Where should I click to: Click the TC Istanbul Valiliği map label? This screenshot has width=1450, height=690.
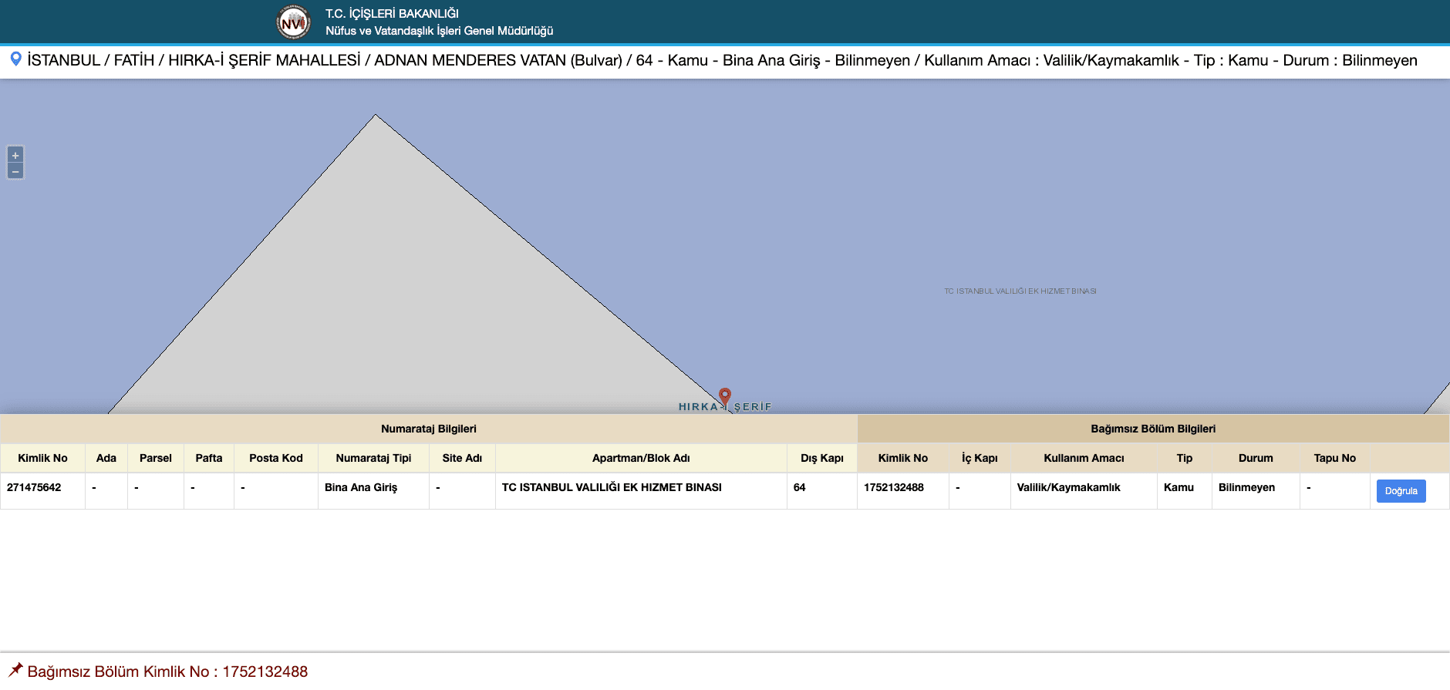pos(1020,291)
